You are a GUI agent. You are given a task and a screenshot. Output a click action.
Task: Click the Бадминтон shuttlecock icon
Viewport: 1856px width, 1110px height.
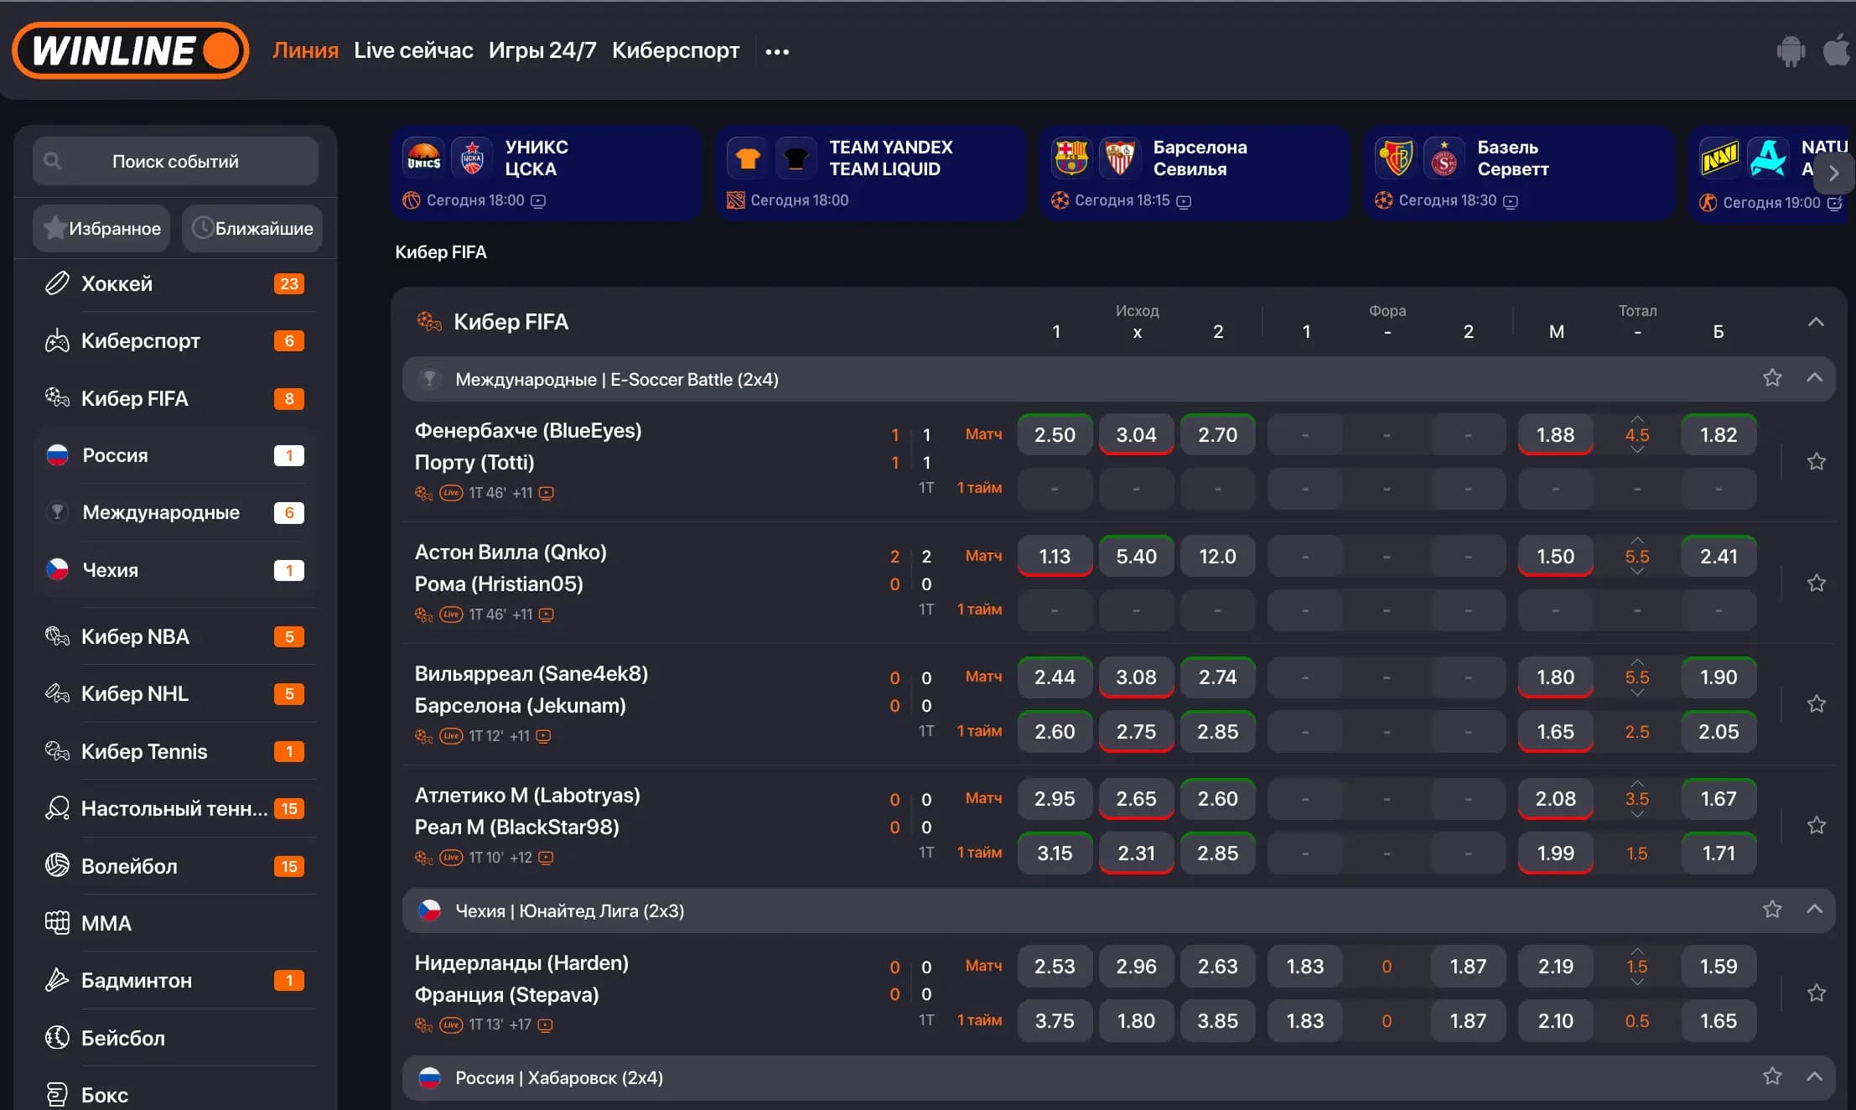point(57,980)
